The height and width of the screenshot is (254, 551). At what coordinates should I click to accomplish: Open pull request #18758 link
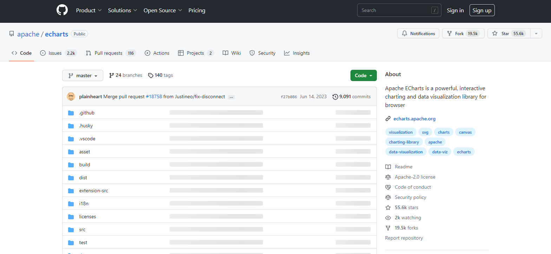(154, 97)
